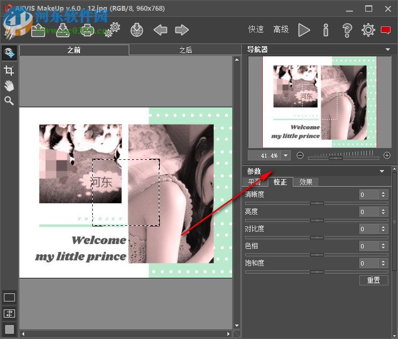Image resolution: width=398 pixels, height=339 pixels.
Task: Select the Crop tool
Action: point(9,70)
